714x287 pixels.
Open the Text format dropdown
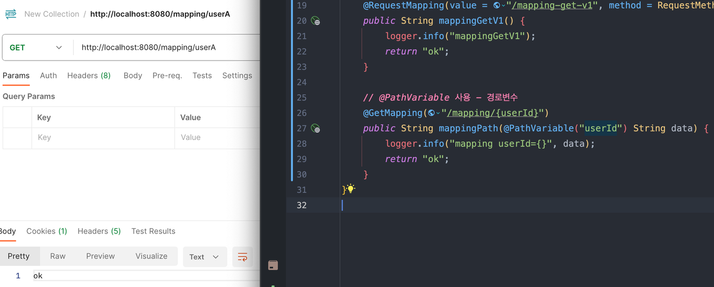point(204,257)
